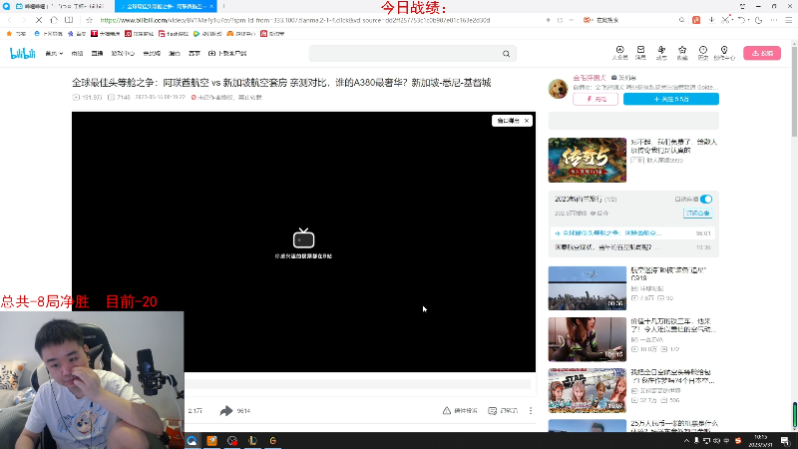Click the search magnifier in bilibili search box

pos(506,54)
